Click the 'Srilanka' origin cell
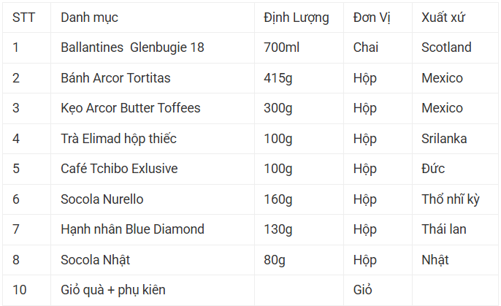This screenshot has width=501, height=306. click(444, 139)
